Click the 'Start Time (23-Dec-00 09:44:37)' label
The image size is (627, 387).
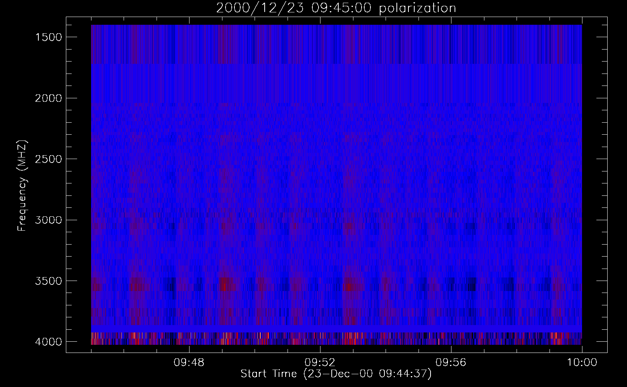pyautogui.click(x=336, y=374)
